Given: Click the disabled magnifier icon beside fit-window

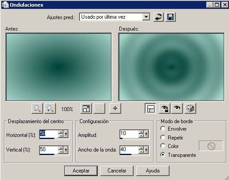Looking at the screenshot, I should coord(99,108).
